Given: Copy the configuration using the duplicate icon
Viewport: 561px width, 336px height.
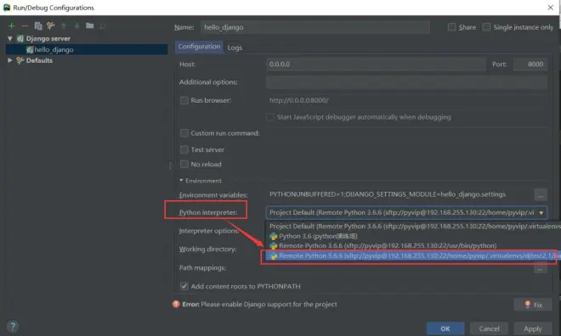Looking at the screenshot, I should coord(38,25).
